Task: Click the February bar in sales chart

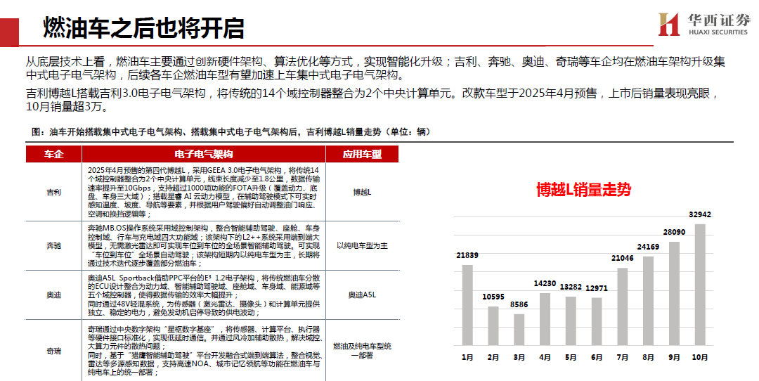Action: (x=493, y=325)
